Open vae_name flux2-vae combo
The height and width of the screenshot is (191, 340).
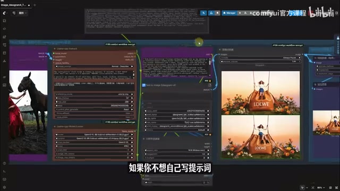[x=177, y=123]
